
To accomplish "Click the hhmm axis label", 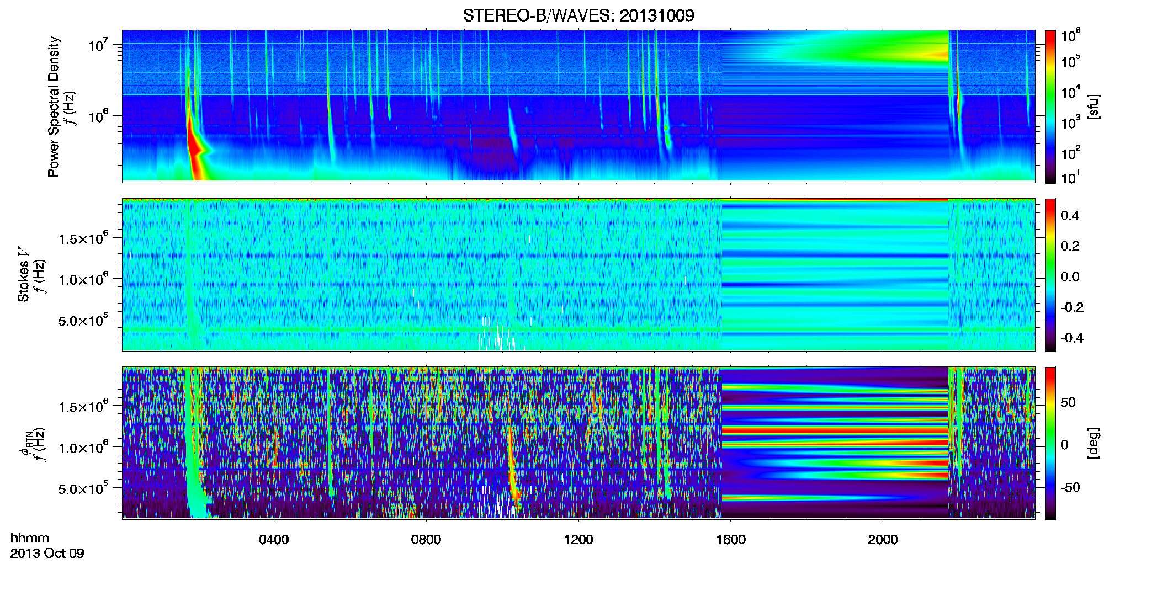I will point(30,539).
